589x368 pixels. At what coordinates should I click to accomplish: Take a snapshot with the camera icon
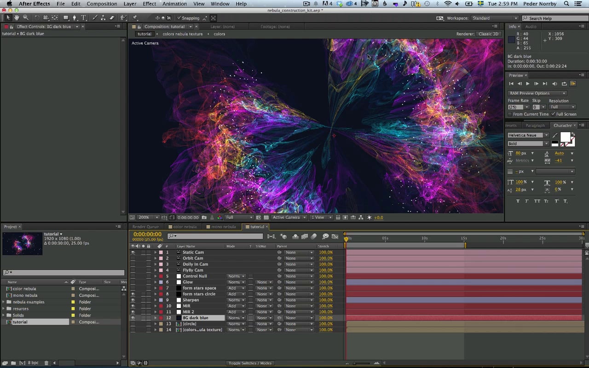pyautogui.click(x=204, y=218)
